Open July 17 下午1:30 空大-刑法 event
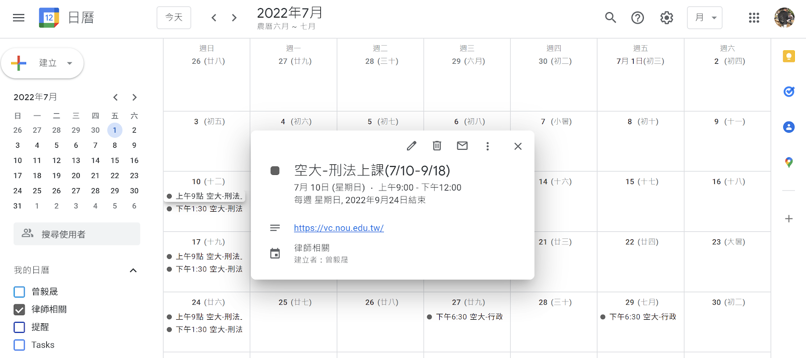The height and width of the screenshot is (358, 806). (x=206, y=269)
